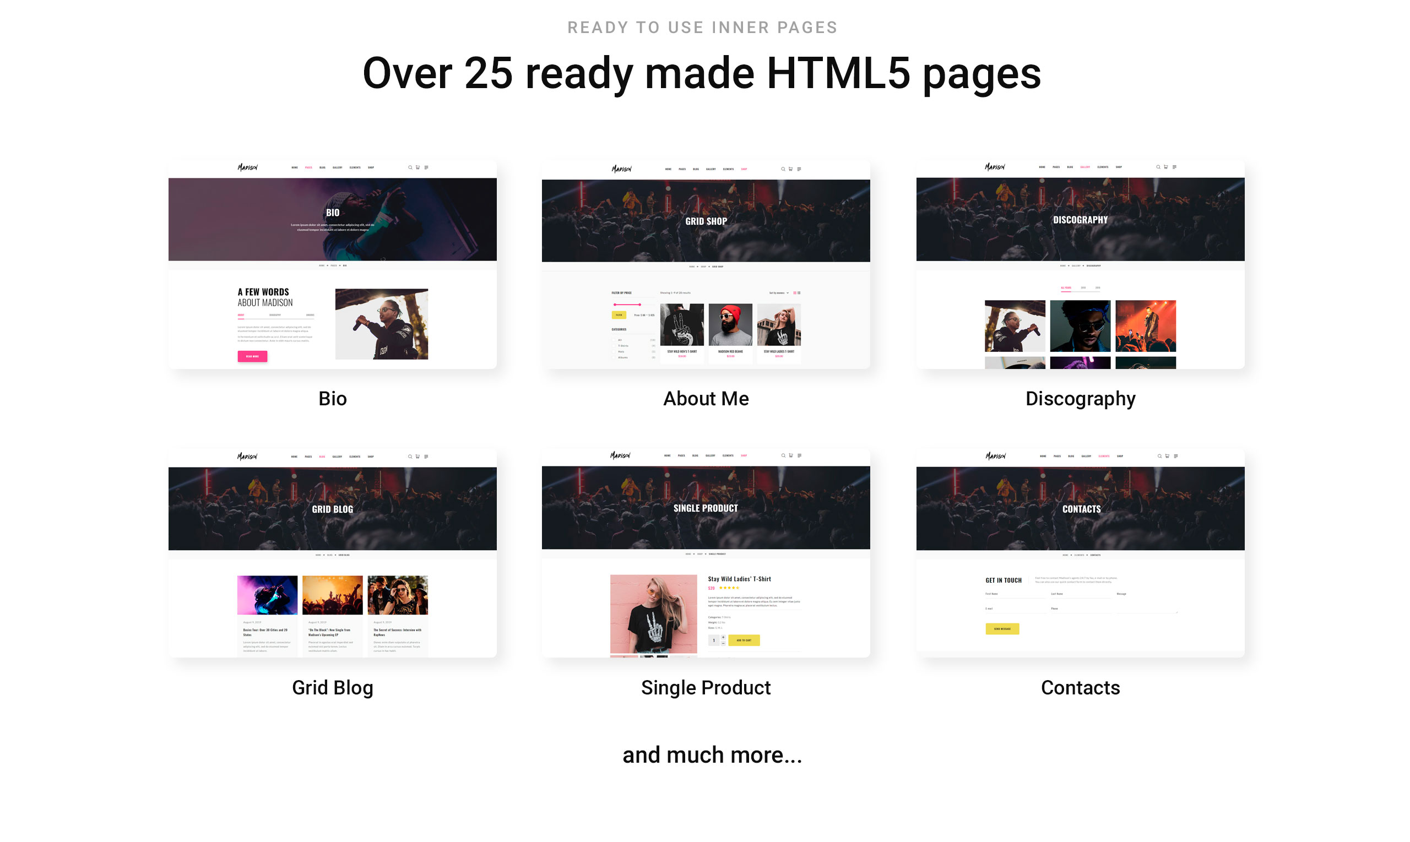Click the Madison logo in the Grid Shop preview
This screenshot has height=842, width=1410.
[622, 169]
